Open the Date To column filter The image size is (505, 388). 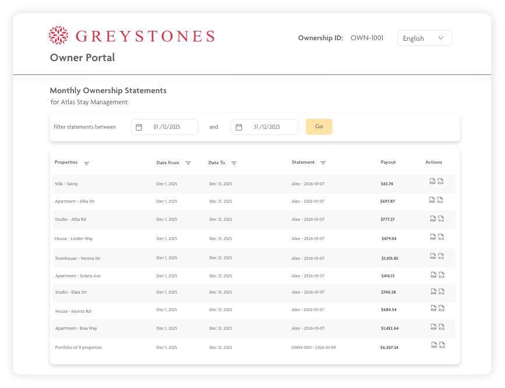tap(234, 163)
